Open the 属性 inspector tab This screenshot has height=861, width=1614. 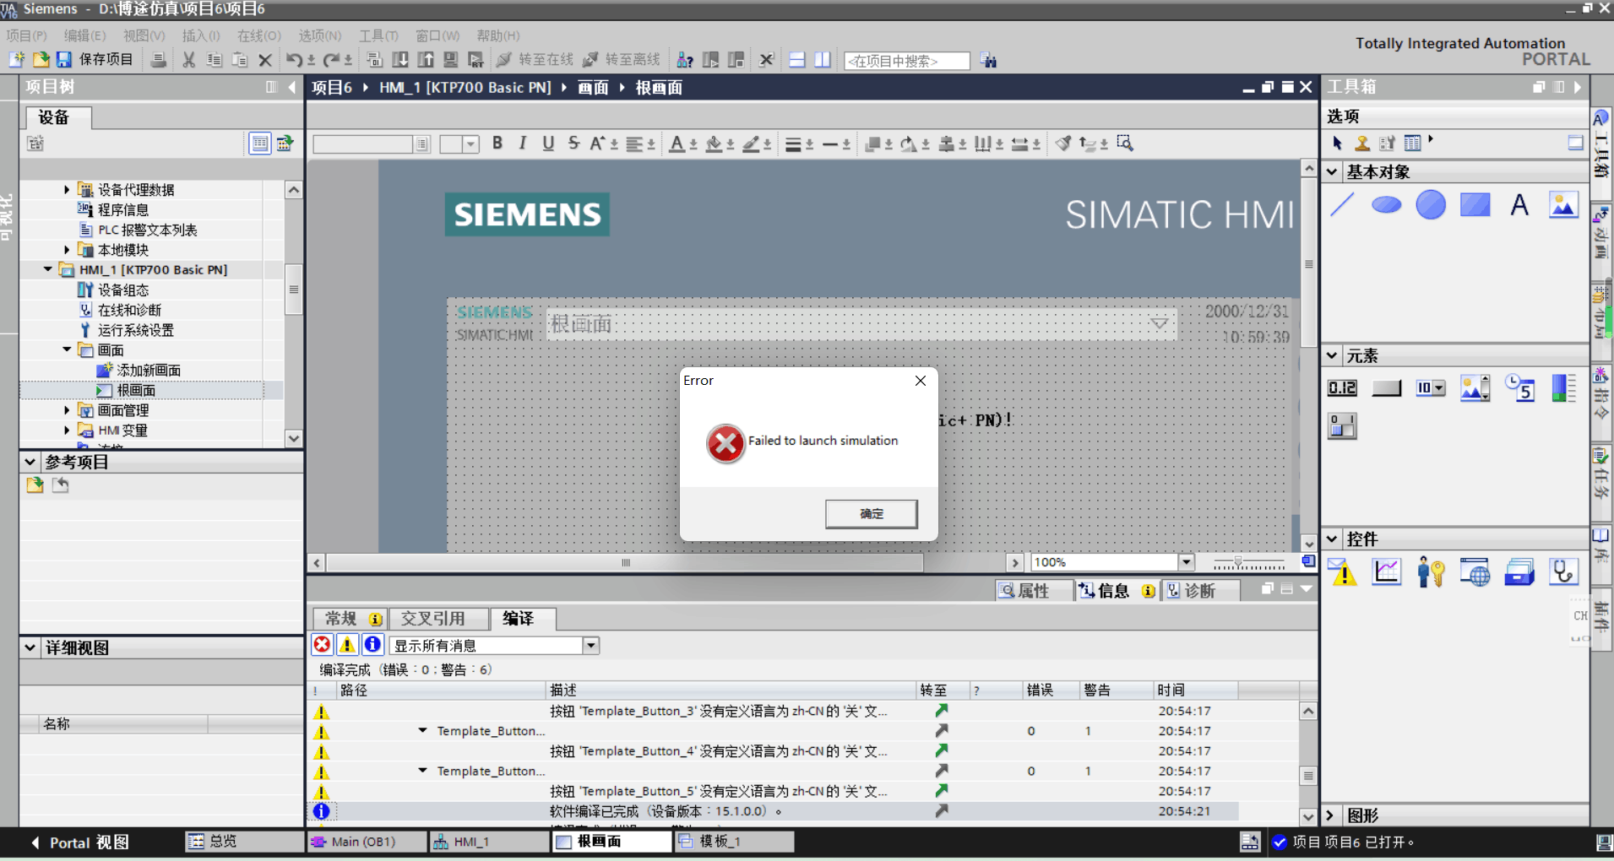point(1034,591)
